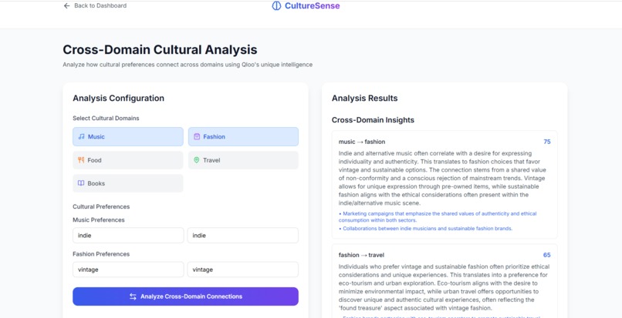Viewport: 622px width, 318px height.
Task: Enable the Travel cultural domain
Action: pos(243,160)
